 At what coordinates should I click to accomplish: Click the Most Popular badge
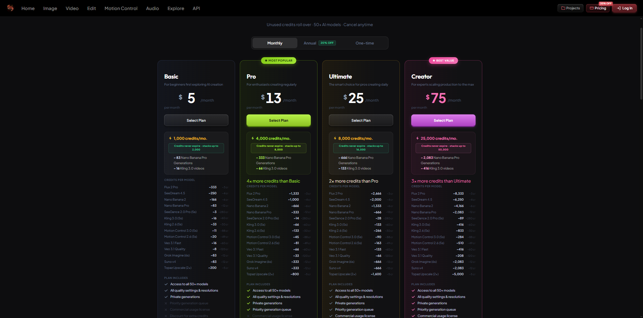(279, 61)
